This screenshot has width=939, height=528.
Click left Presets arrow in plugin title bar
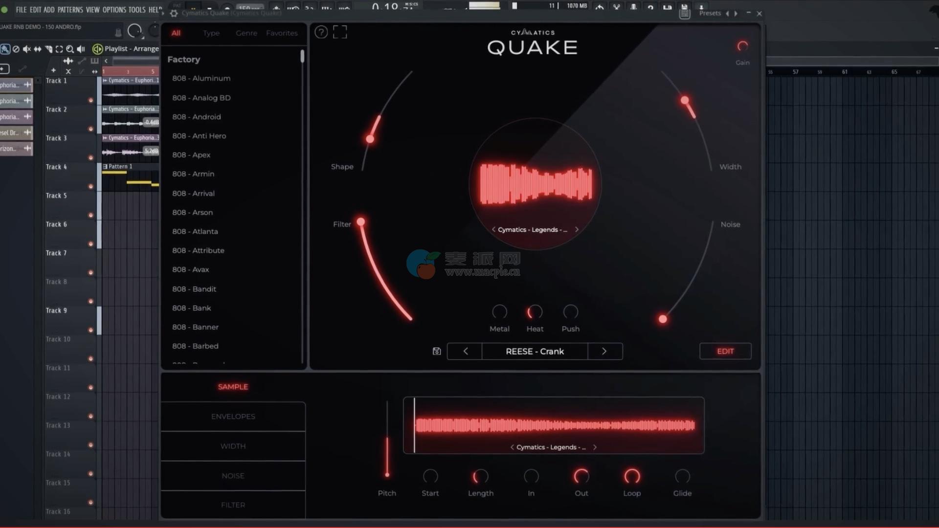tap(727, 14)
